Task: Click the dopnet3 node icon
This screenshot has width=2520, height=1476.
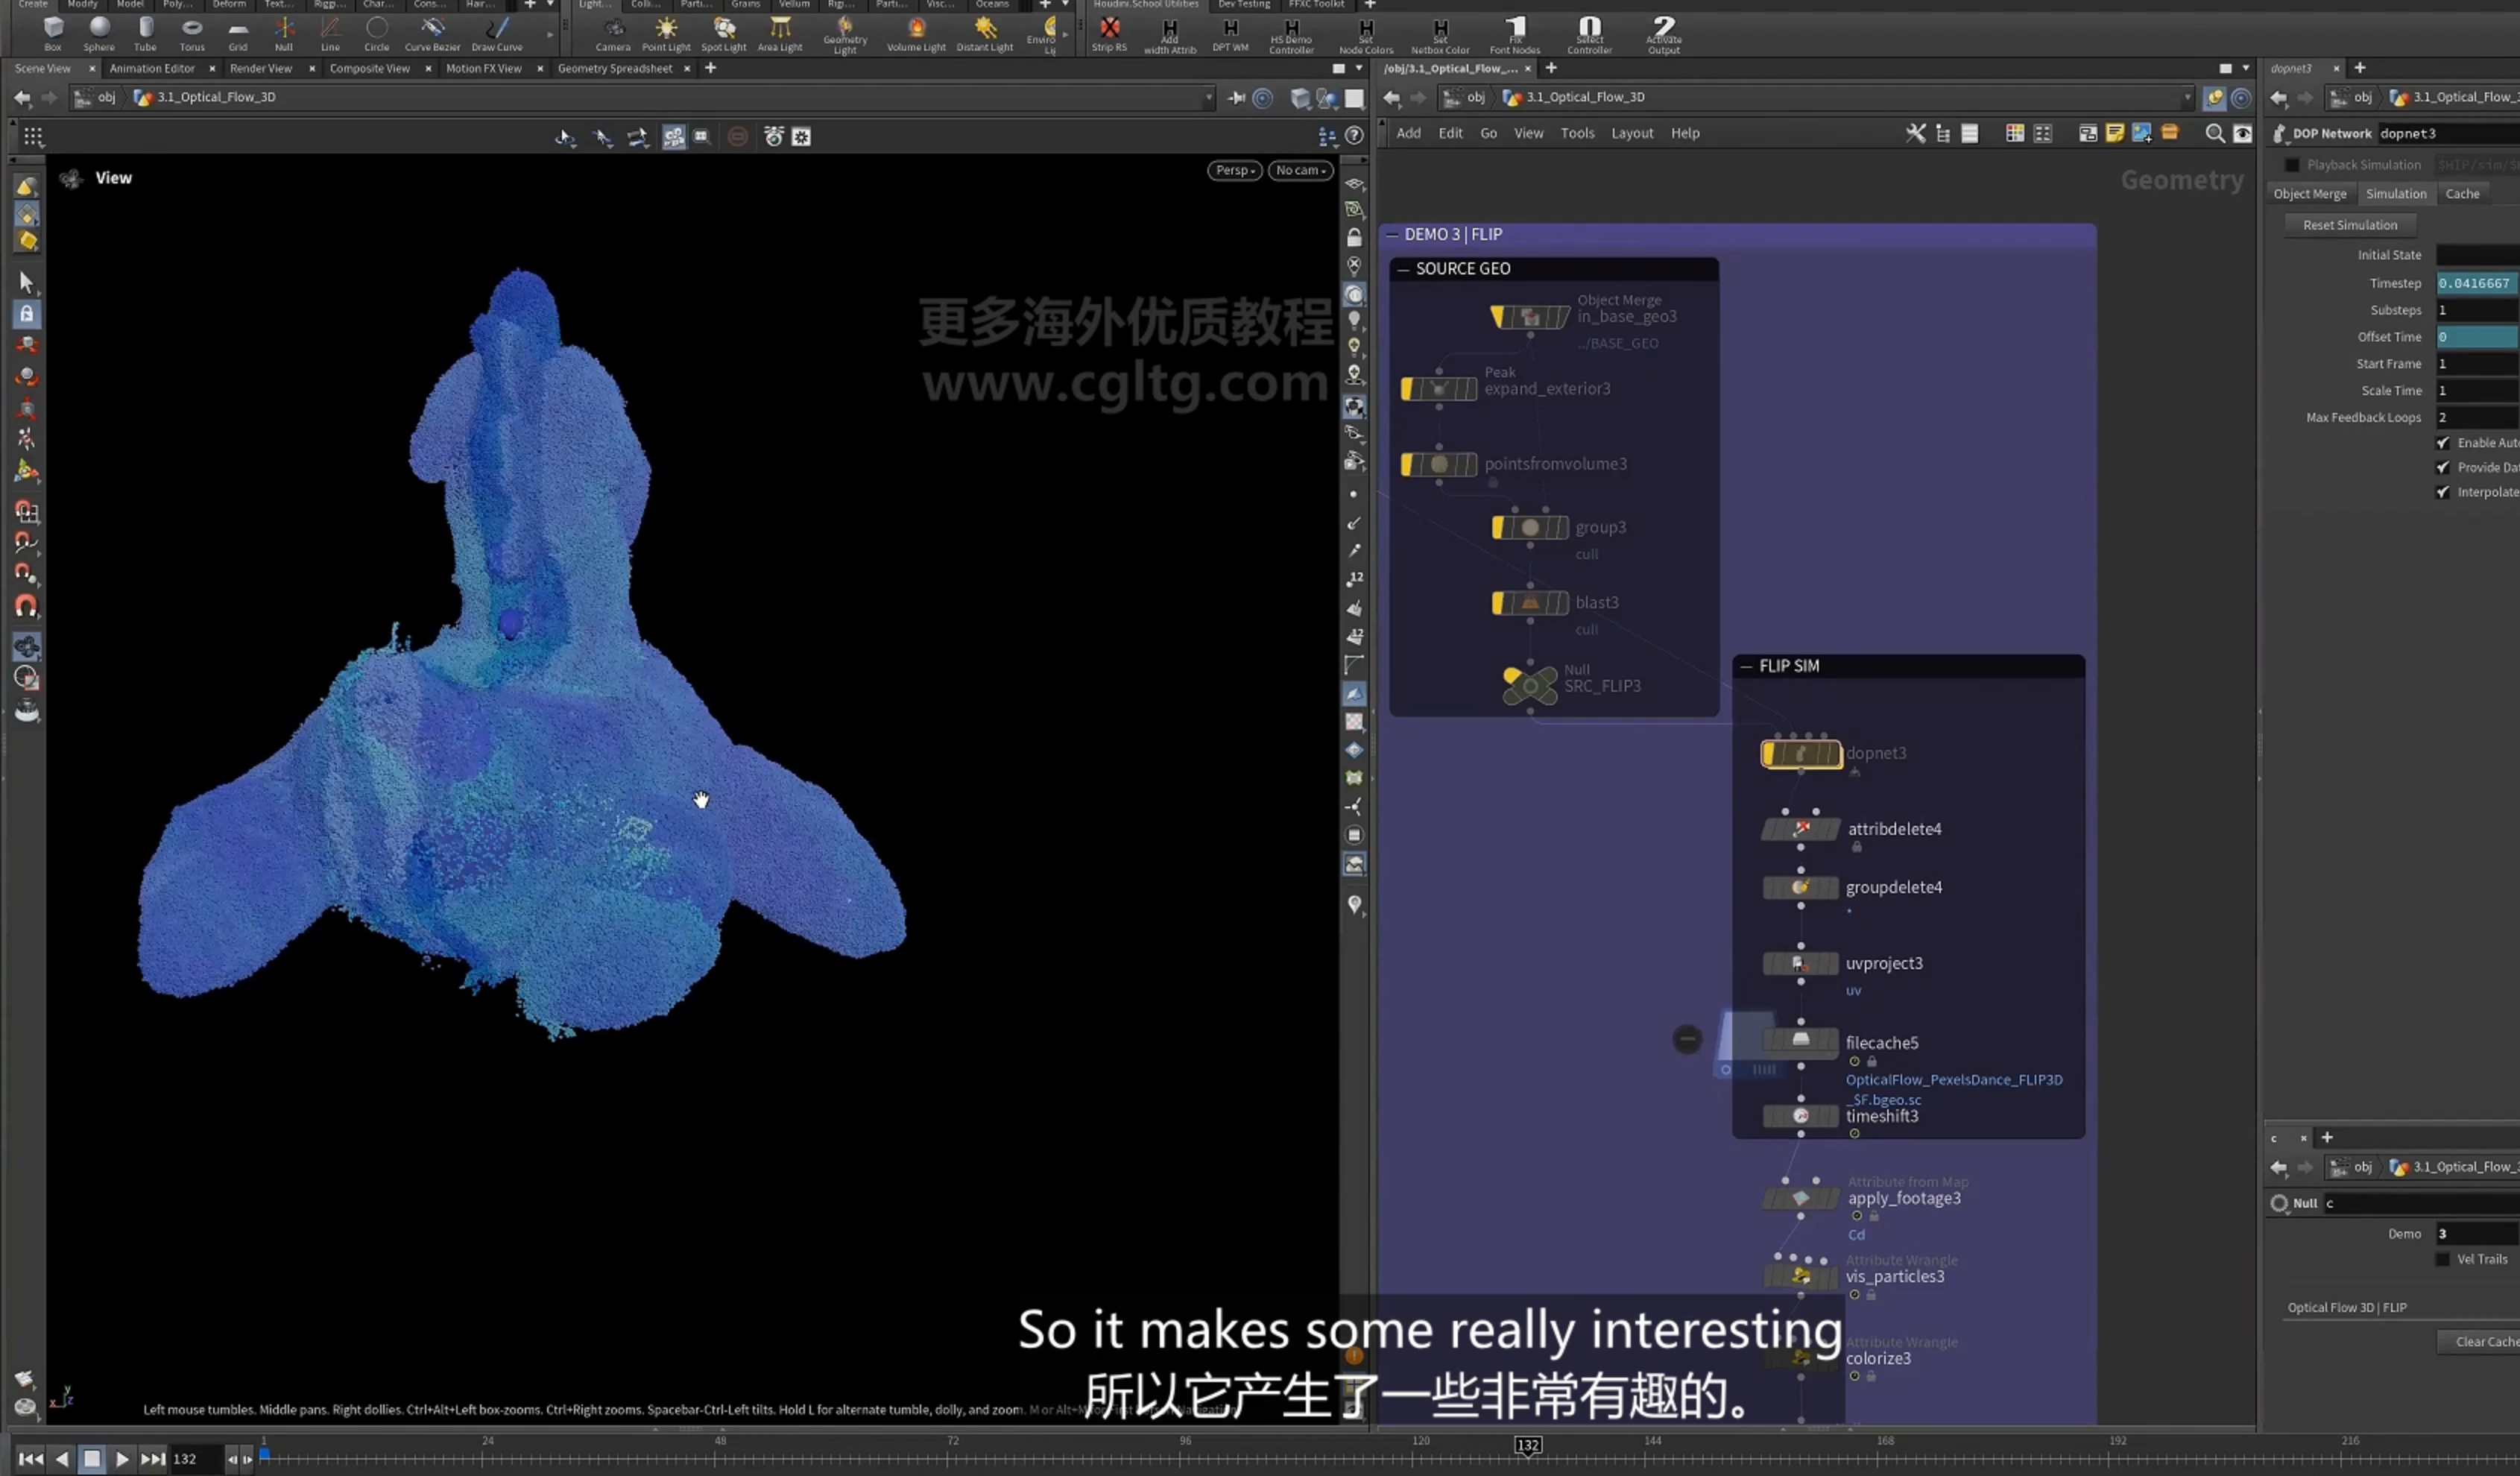Action: click(1801, 753)
